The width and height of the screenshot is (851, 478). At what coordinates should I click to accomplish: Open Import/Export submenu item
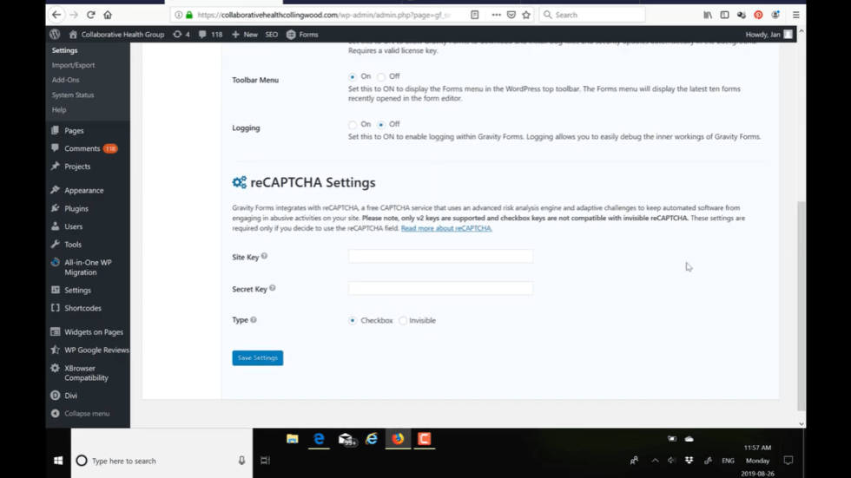coord(73,65)
